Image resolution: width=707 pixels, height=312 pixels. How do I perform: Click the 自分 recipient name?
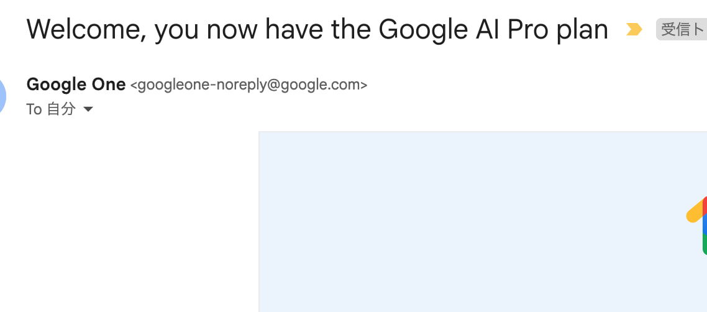(62, 109)
